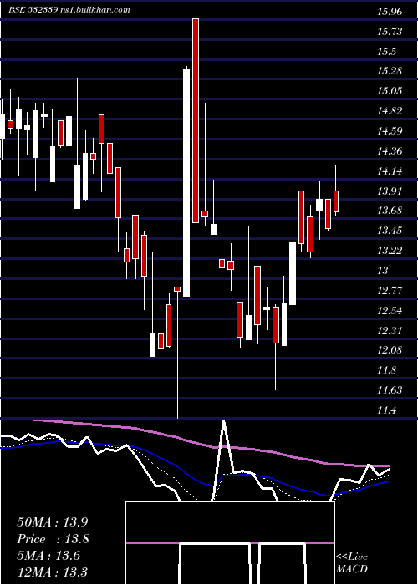This screenshot has width=418, height=585.
Task: Click the 13.68 price axis label
Action: 390,211
